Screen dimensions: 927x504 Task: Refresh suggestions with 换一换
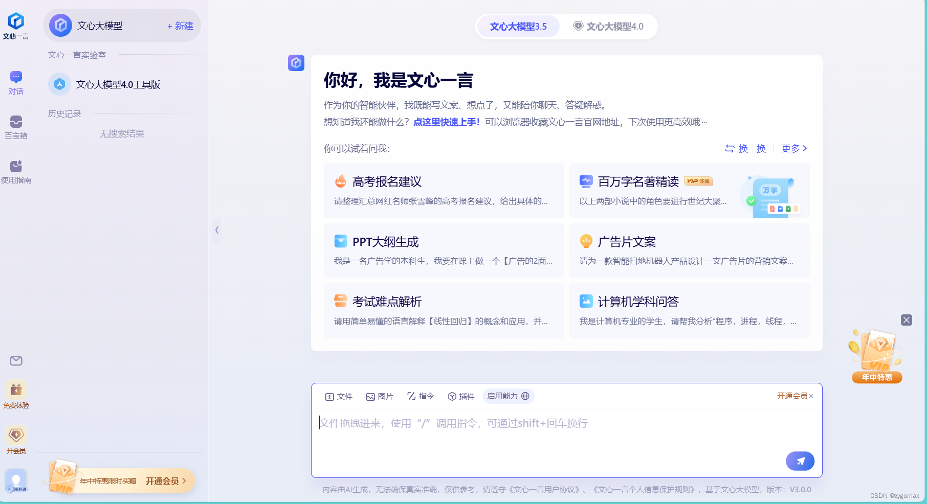click(x=745, y=148)
